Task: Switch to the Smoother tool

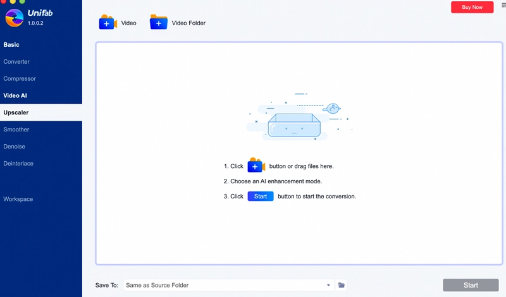Action: [x=16, y=130]
